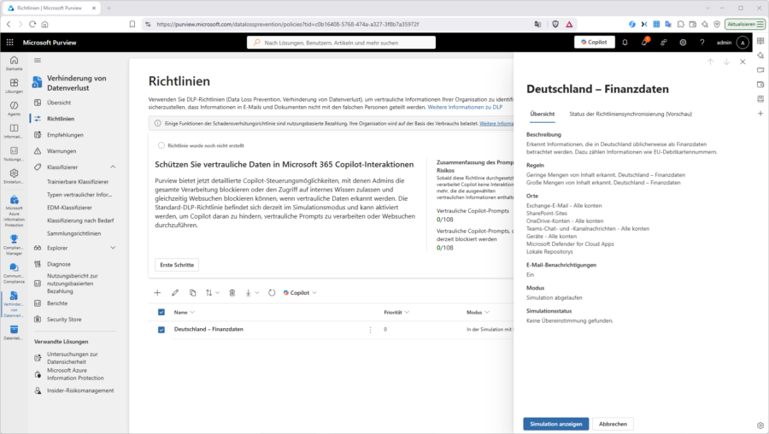Open Untersuchungen zur Datensicherheit link
Image resolution: width=769 pixels, height=434 pixels.
point(72,358)
